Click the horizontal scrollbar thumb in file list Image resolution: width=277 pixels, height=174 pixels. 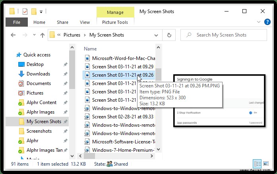pos(89,156)
